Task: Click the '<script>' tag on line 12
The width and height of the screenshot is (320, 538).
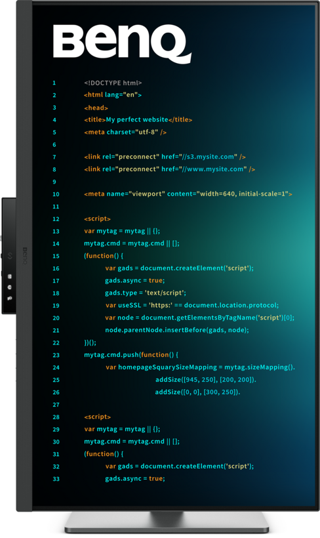Action: click(98, 218)
